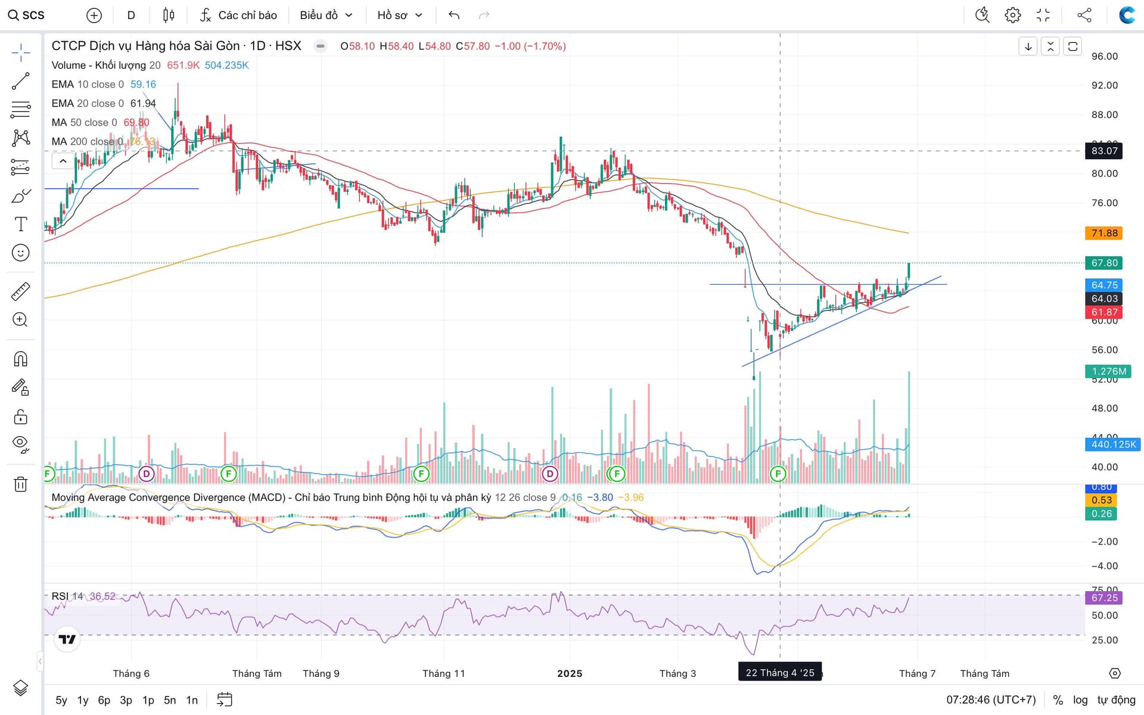Image resolution: width=1144 pixels, height=715 pixels.
Task: Click the tự động auto-scale button
Action: coord(1116,700)
